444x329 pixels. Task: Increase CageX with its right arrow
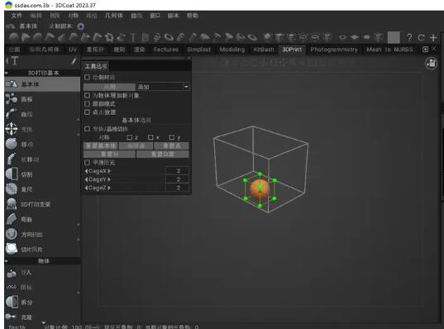tap(109, 171)
